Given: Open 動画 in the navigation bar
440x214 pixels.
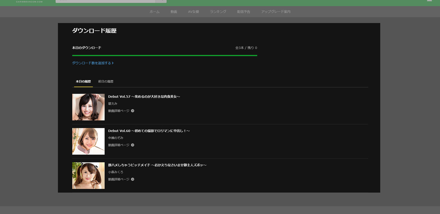Looking at the screenshot, I should tap(174, 12).
